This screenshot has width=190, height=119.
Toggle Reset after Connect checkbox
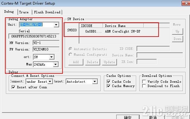(x=13, y=87)
